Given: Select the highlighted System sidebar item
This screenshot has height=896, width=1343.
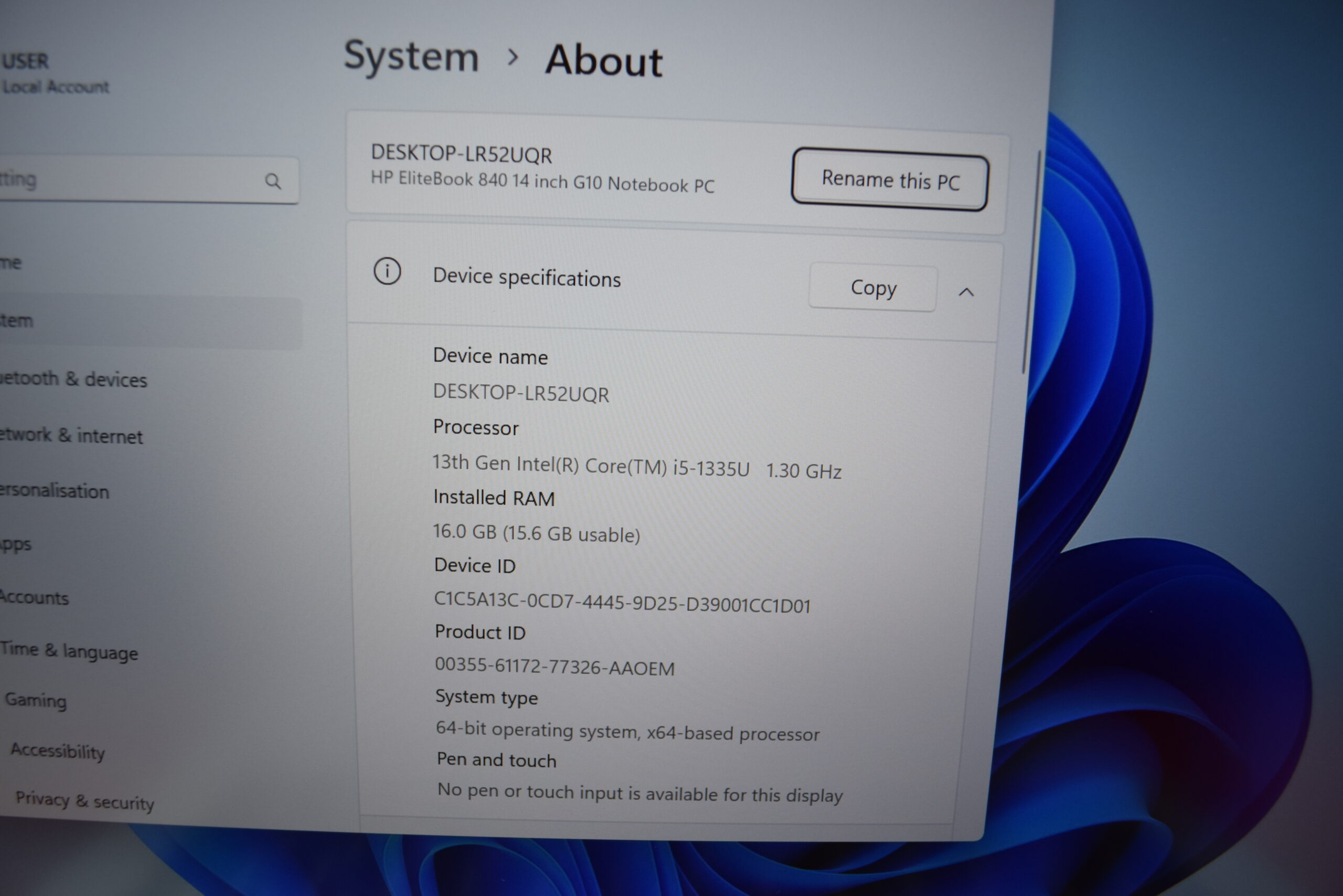Looking at the screenshot, I should pos(150,322).
